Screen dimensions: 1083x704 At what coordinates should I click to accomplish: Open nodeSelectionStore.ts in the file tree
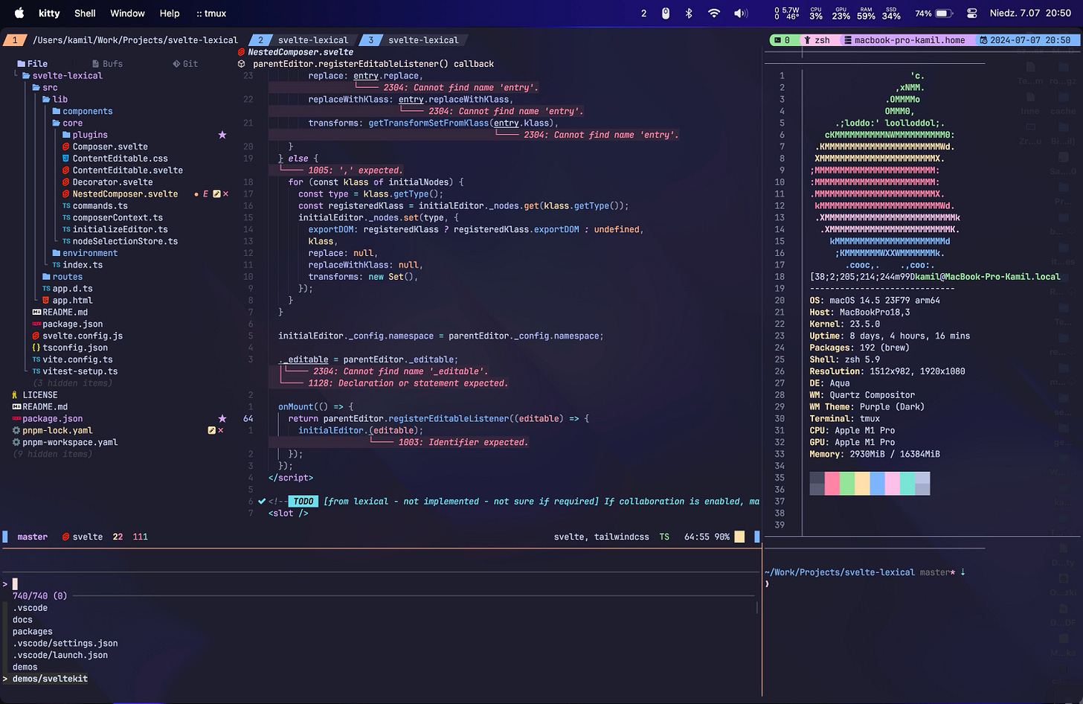point(125,241)
